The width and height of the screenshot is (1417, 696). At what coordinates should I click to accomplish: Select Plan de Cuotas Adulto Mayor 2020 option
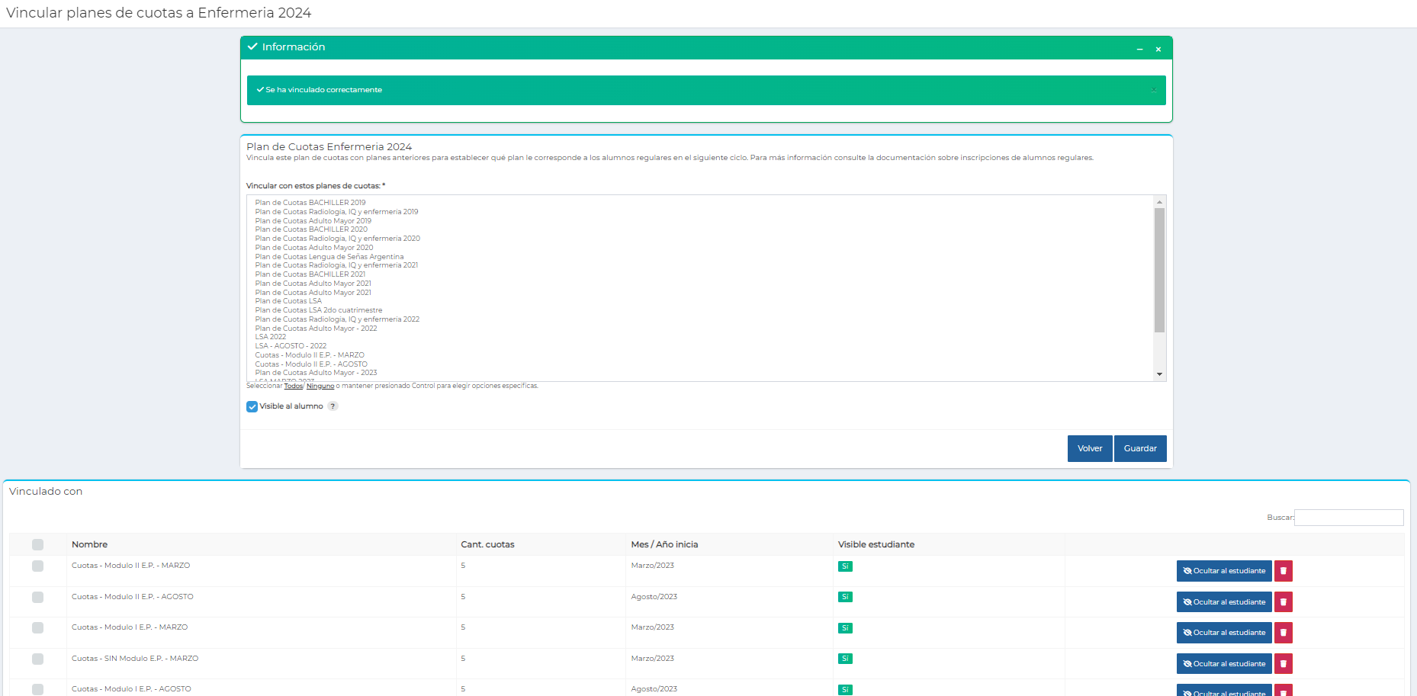pyautogui.click(x=314, y=248)
